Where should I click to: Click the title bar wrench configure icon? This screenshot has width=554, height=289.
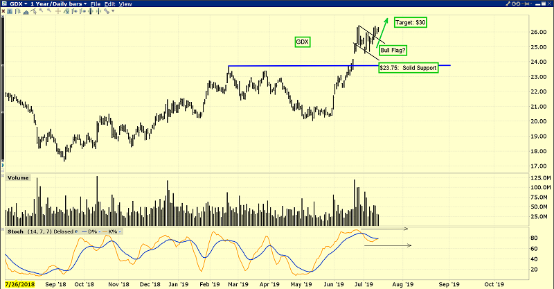tap(508, 3)
